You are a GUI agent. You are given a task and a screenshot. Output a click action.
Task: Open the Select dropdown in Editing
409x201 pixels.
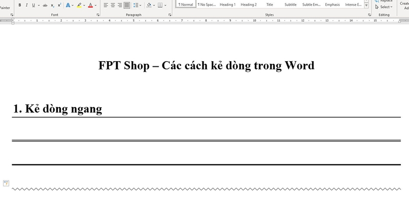pos(384,7)
